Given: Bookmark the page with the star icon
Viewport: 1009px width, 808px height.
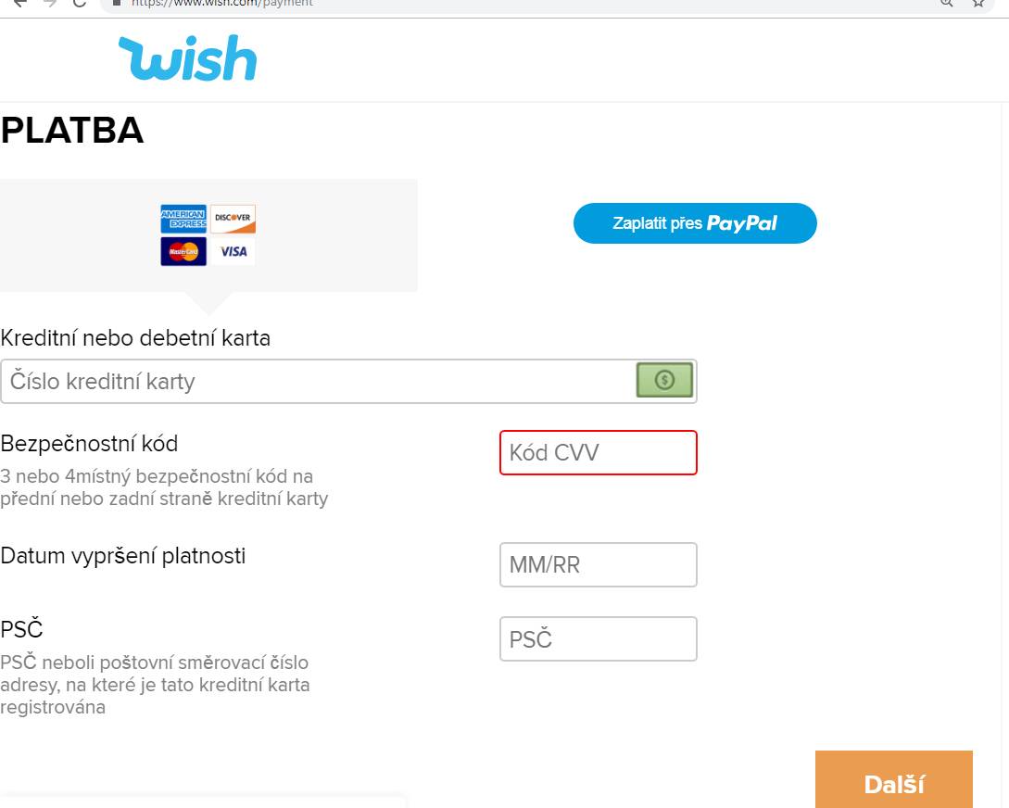Looking at the screenshot, I should click(x=978, y=3).
